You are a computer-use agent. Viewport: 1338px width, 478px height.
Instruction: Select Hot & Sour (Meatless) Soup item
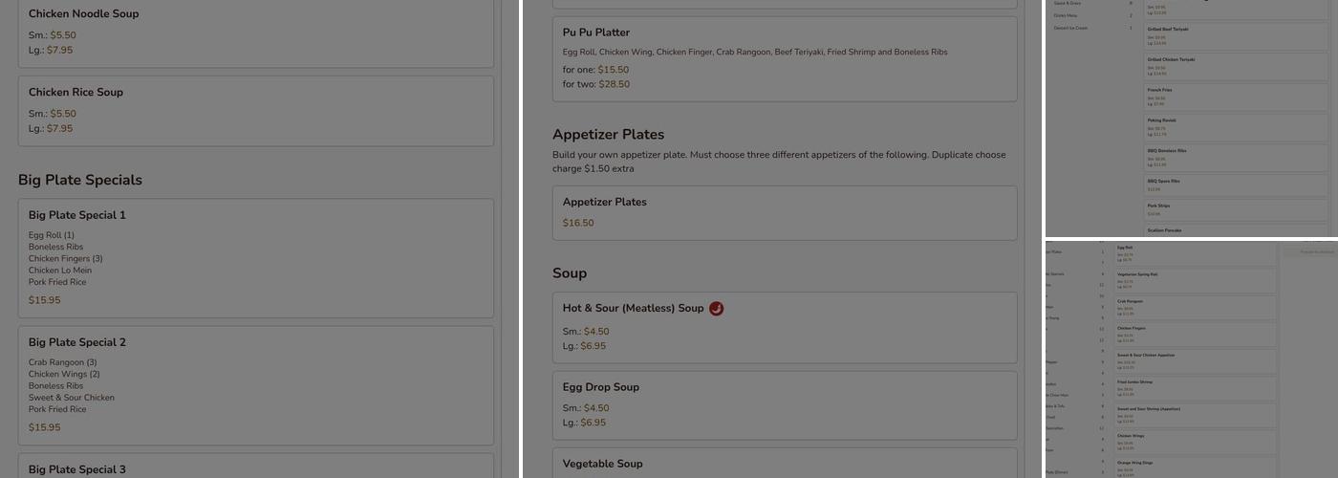(784, 326)
